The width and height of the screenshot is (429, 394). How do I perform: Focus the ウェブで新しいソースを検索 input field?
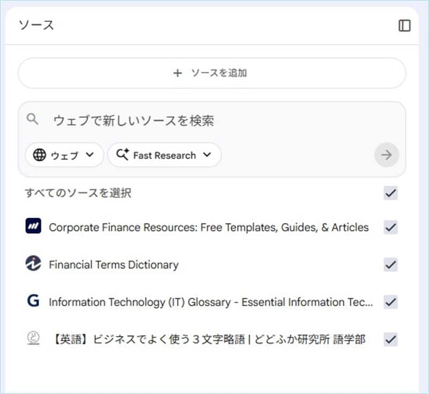pos(214,121)
